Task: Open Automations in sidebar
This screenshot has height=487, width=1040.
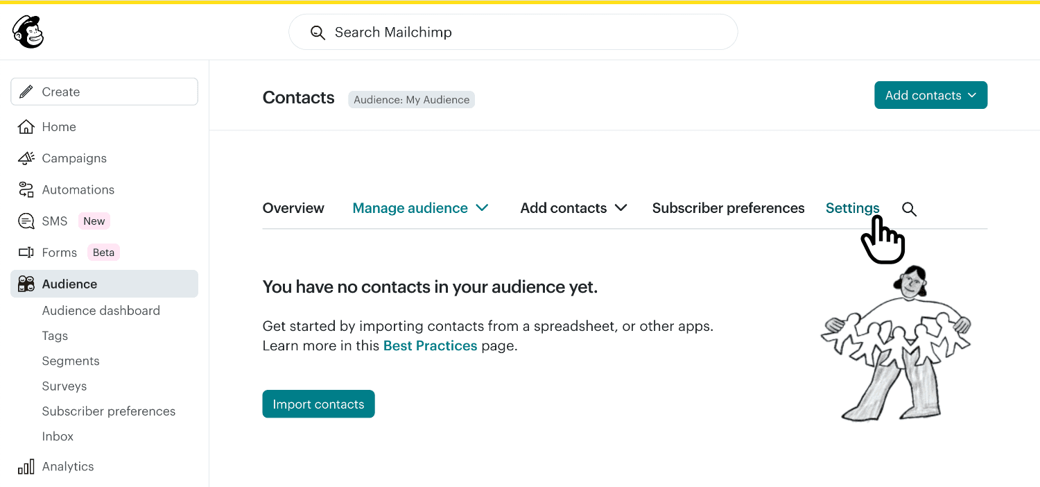Action: coord(78,189)
